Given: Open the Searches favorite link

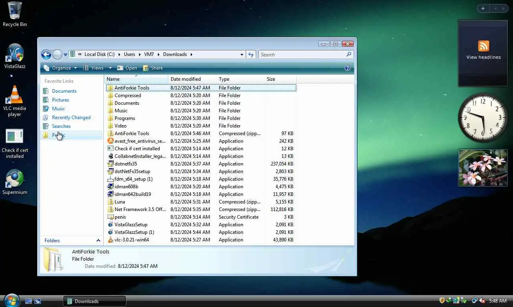Looking at the screenshot, I should (x=61, y=126).
